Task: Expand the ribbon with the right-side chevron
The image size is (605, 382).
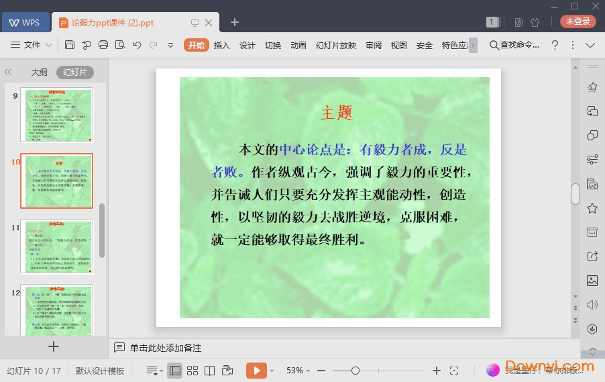Action: 590,45
